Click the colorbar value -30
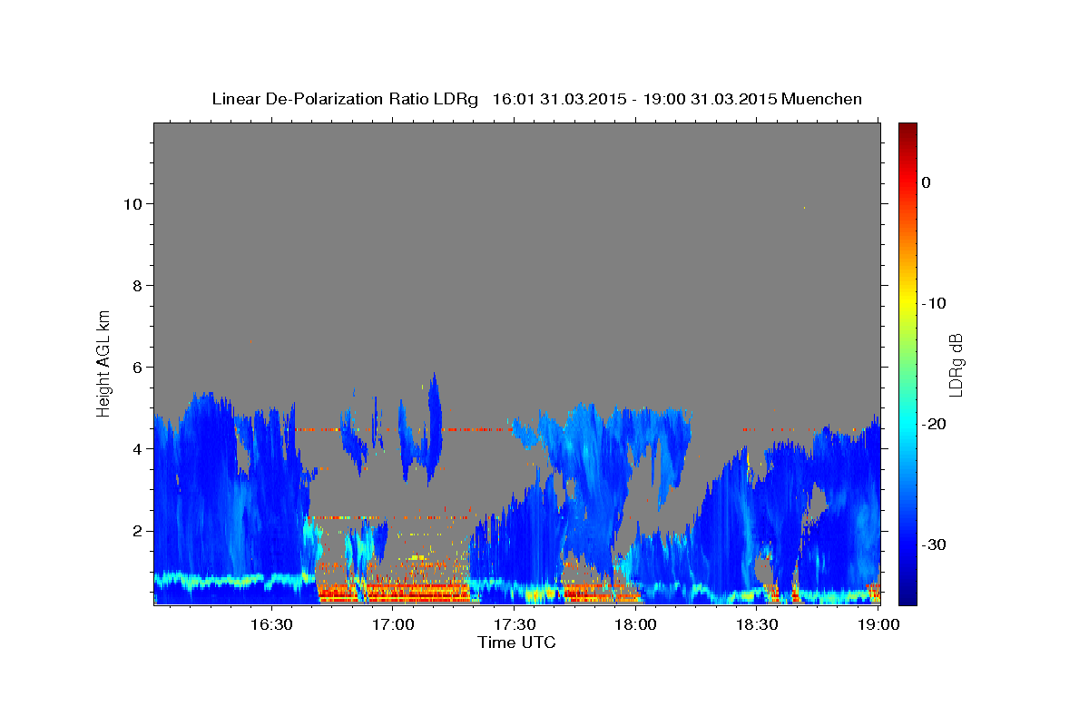The width and height of the screenshot is (1089, 726). [934, 544]
